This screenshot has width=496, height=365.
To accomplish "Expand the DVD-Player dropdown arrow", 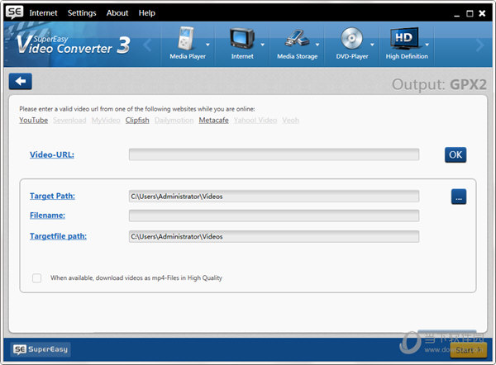I will click(x=372, y=45).
